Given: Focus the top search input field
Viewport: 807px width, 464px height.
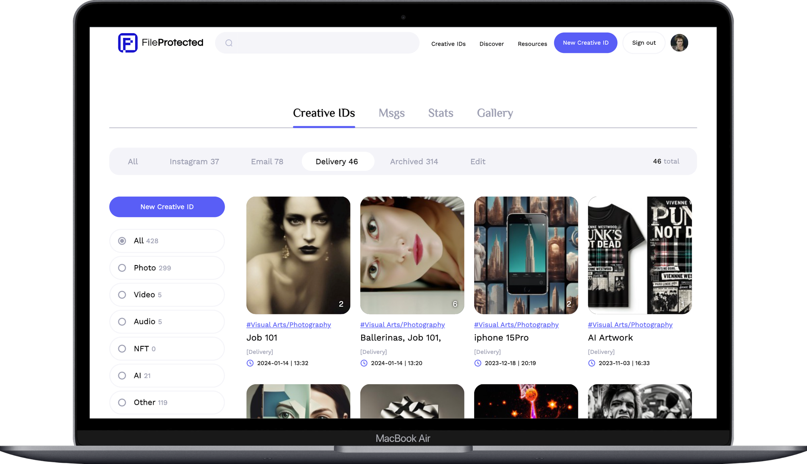Looking at the screenshot, I should point(323,43).
